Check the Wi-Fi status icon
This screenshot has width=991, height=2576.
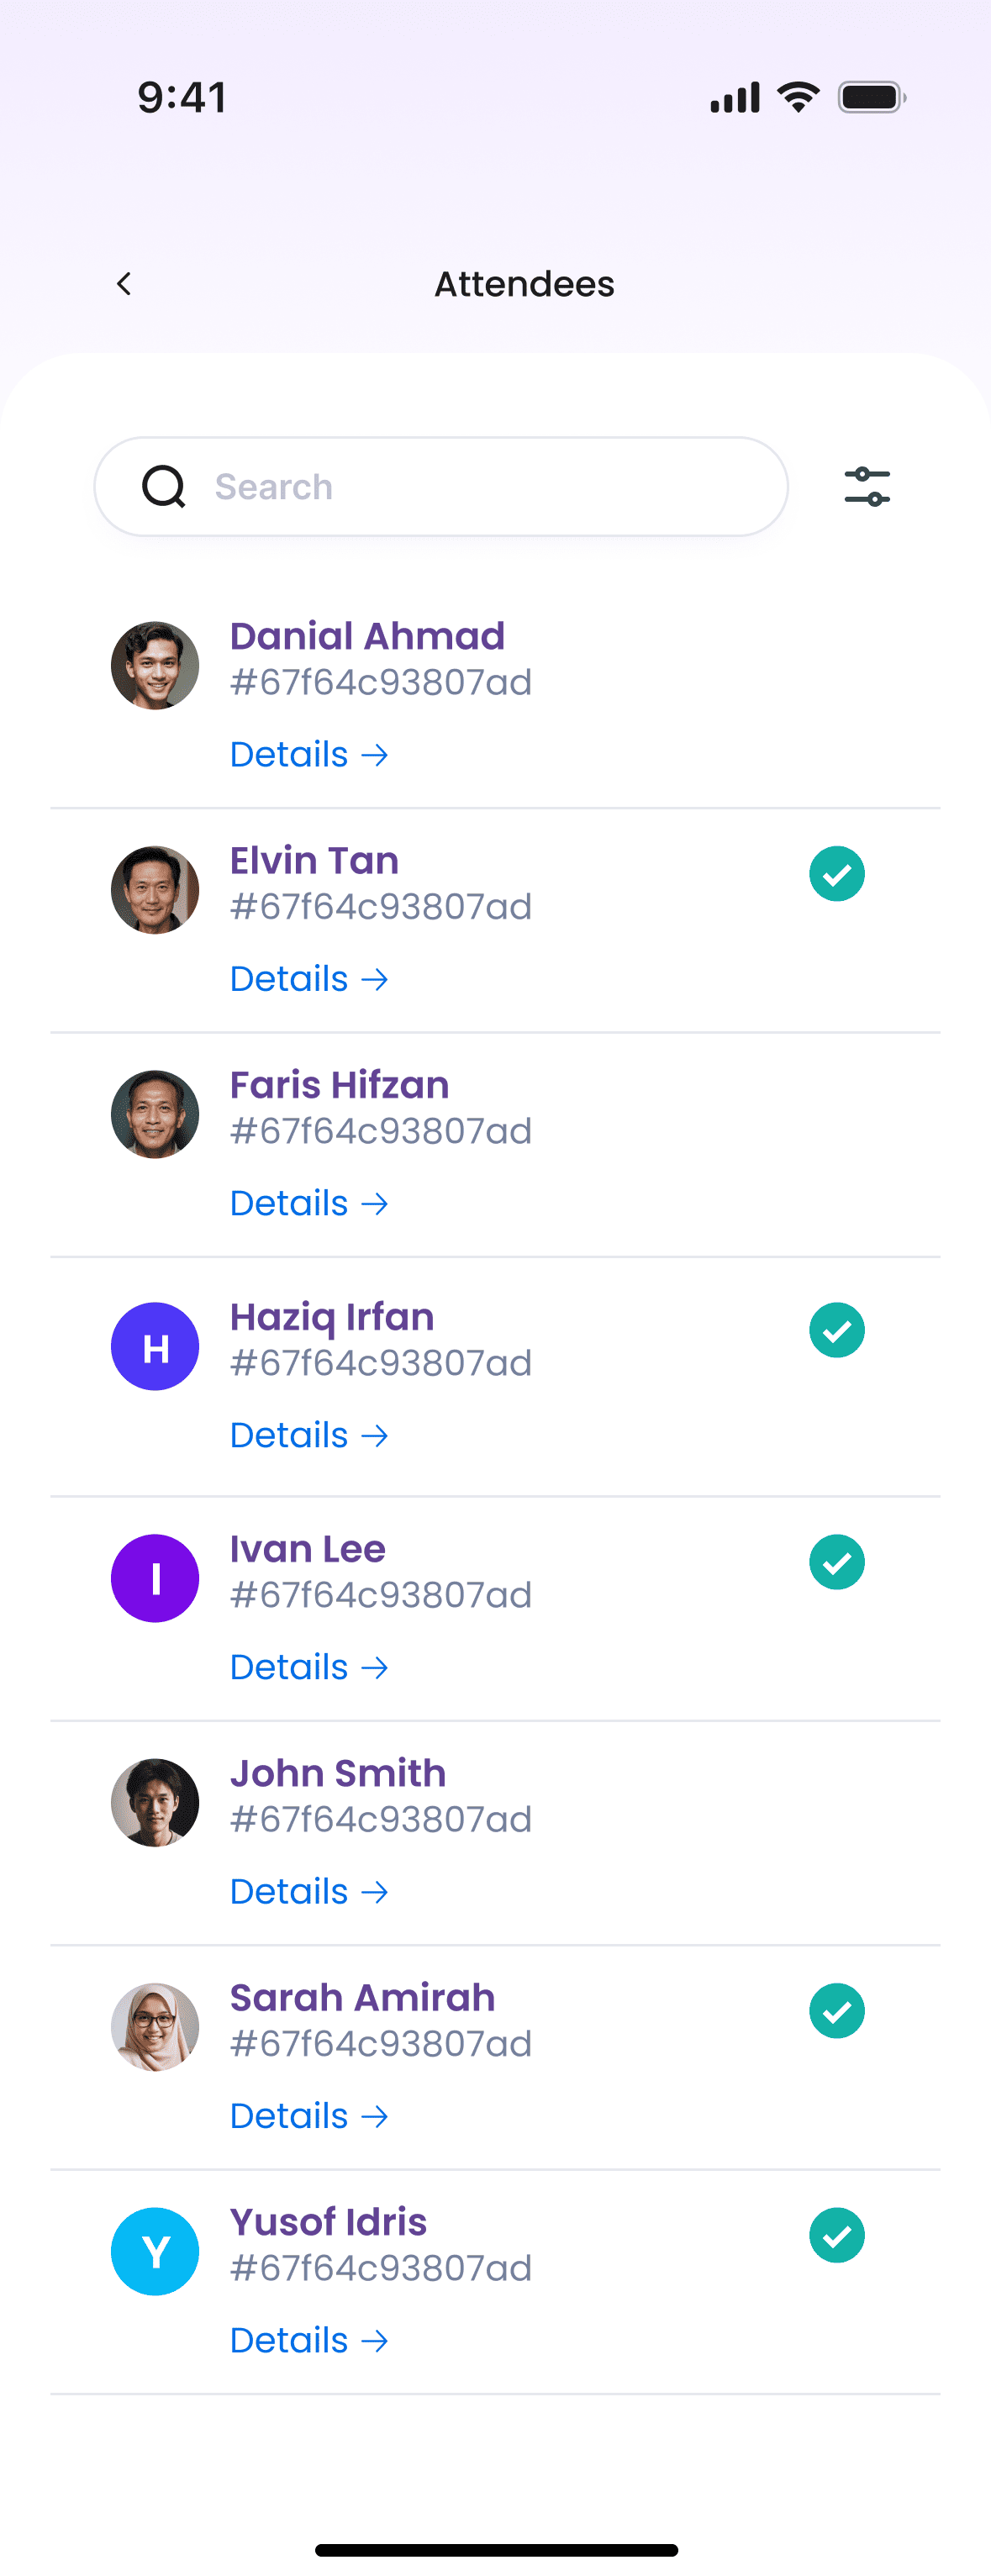coord(798,97)
